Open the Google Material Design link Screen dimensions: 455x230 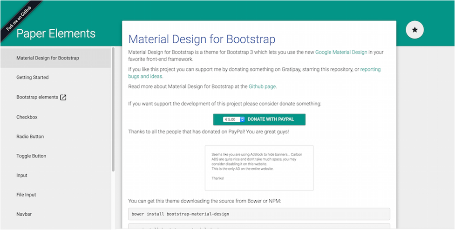click(x=341, y=53)
